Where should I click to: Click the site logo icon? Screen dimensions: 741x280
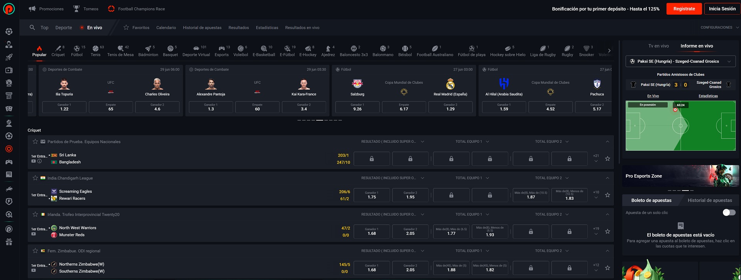9,8
